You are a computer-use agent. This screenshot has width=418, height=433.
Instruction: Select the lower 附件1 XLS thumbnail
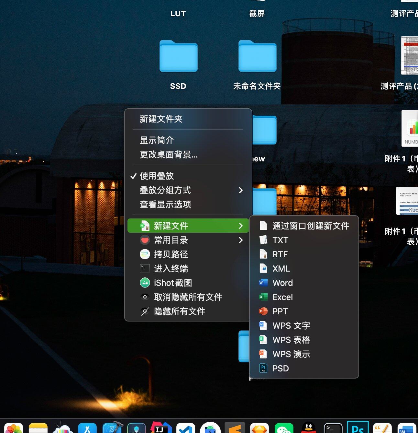pyautogui.click(x=408, y=201)
